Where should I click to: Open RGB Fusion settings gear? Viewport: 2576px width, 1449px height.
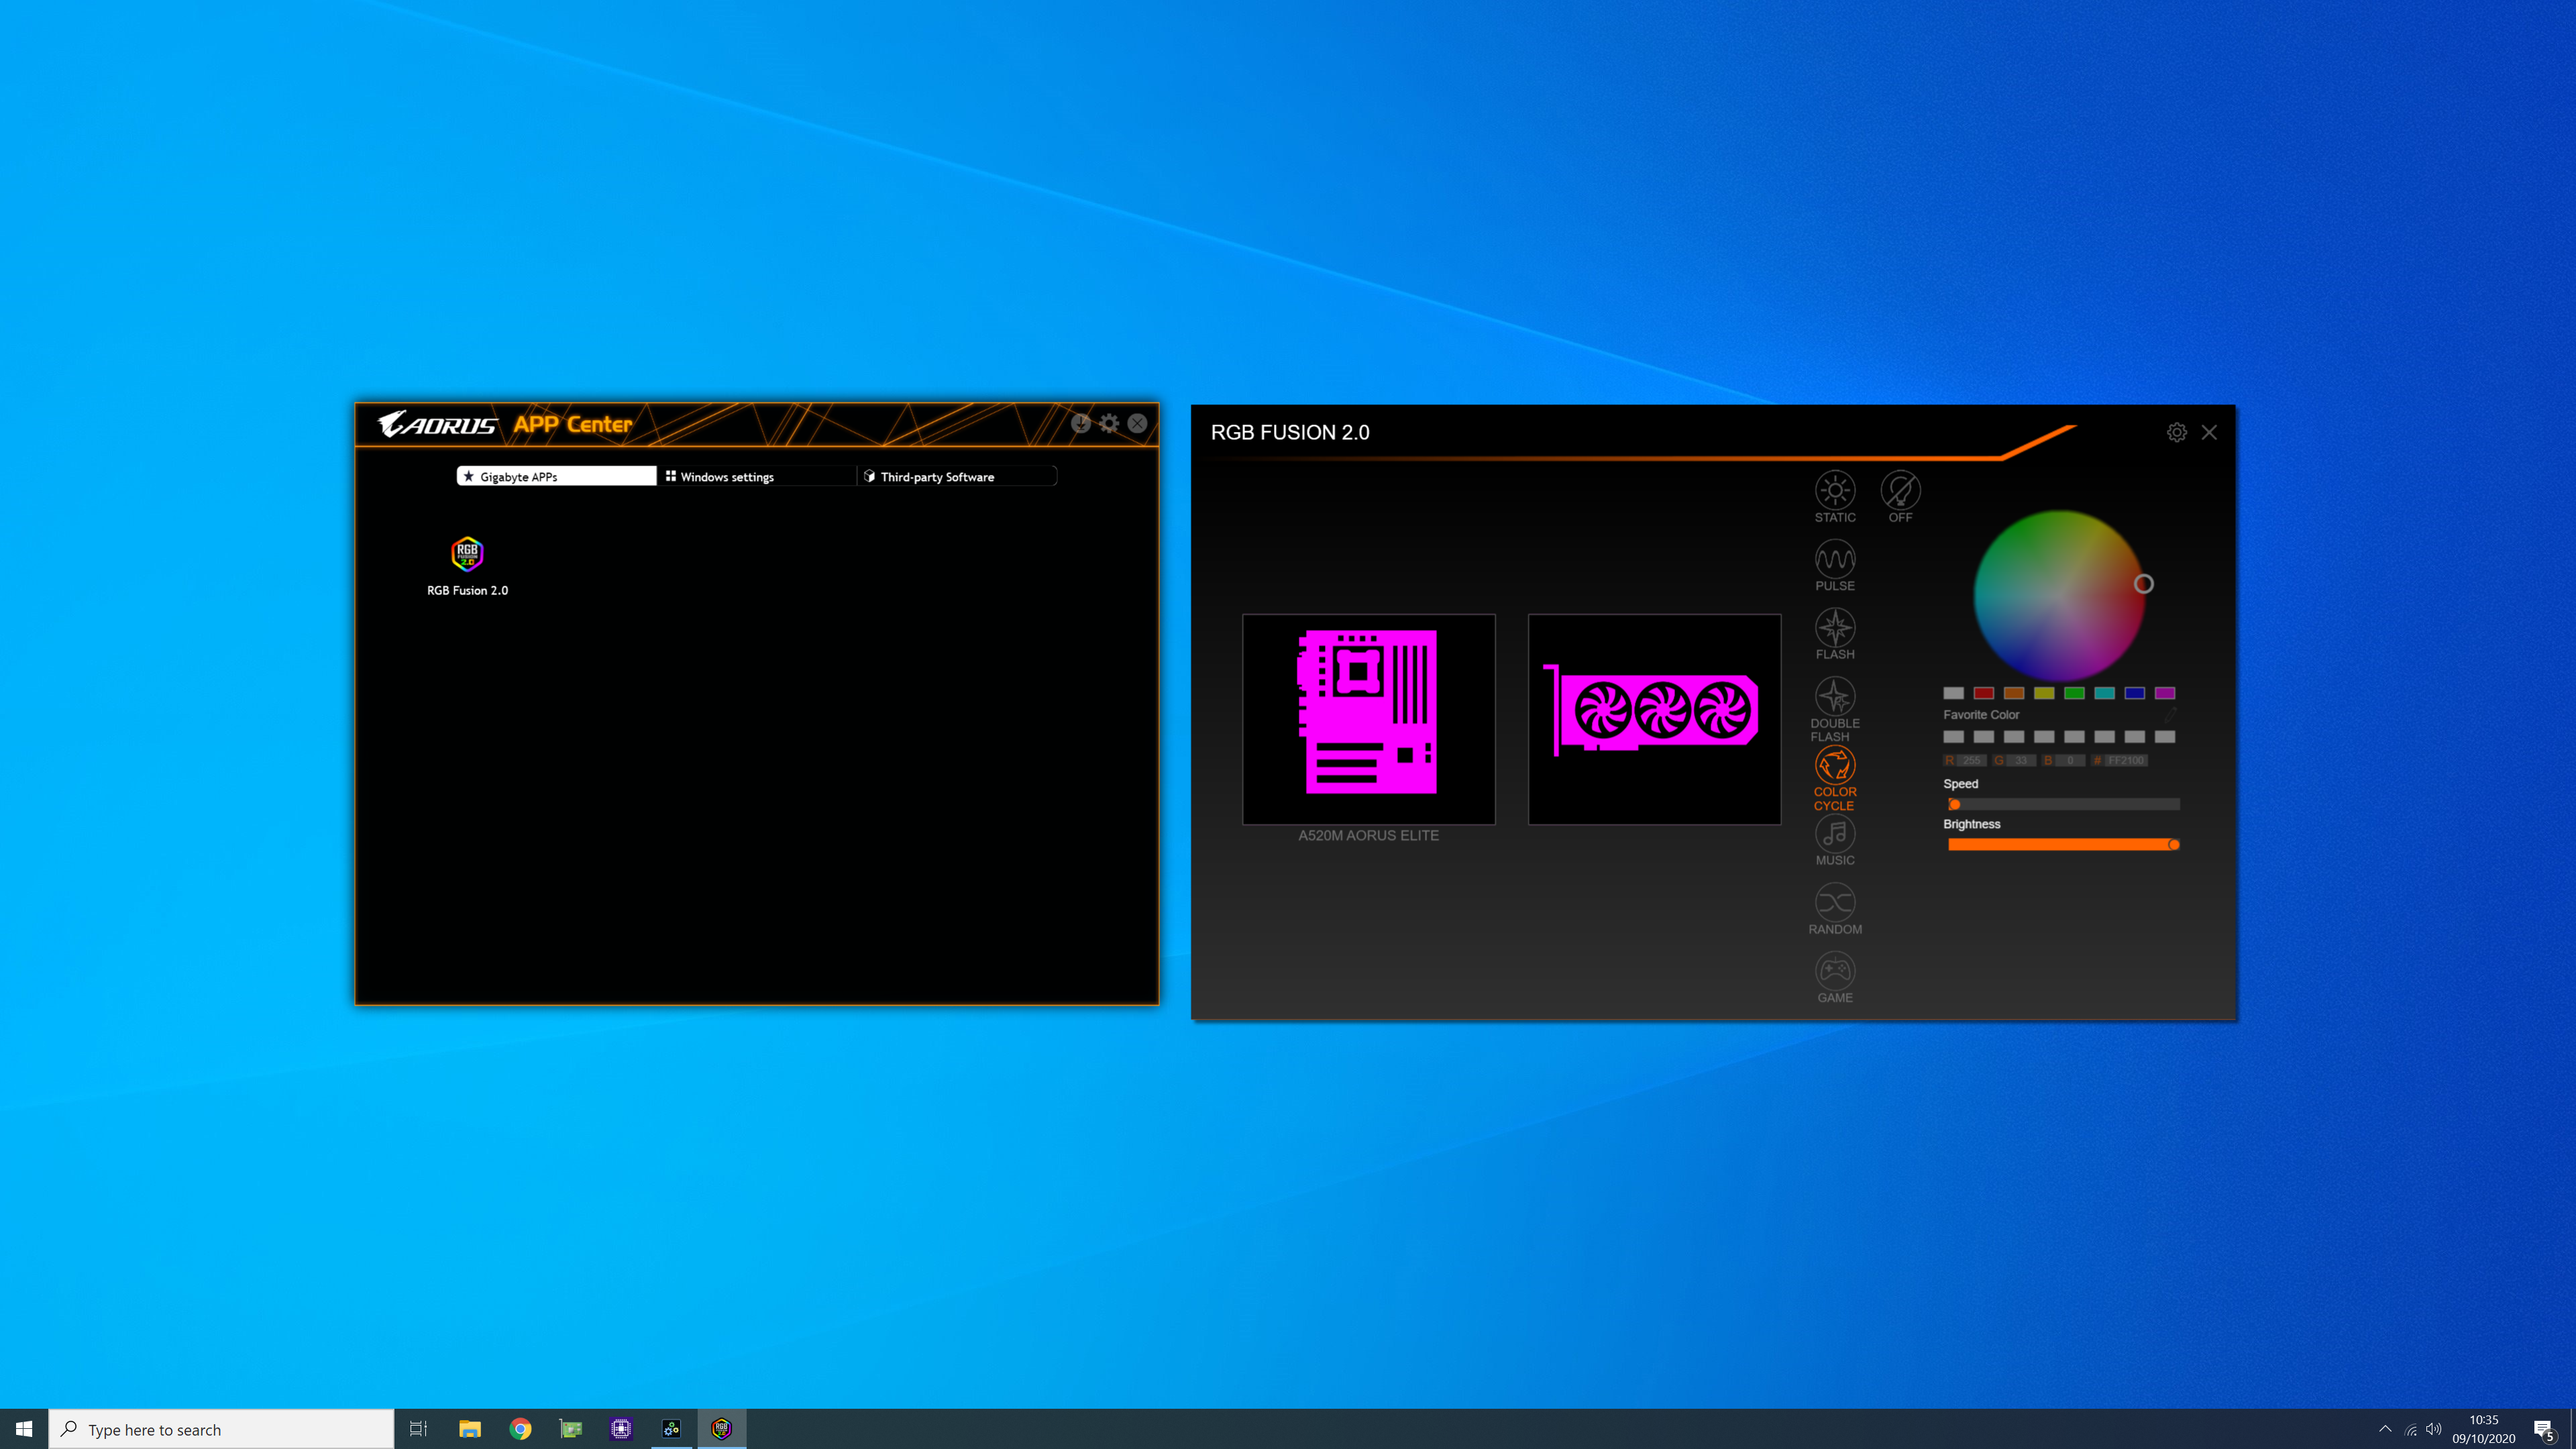coord(2176,432)
